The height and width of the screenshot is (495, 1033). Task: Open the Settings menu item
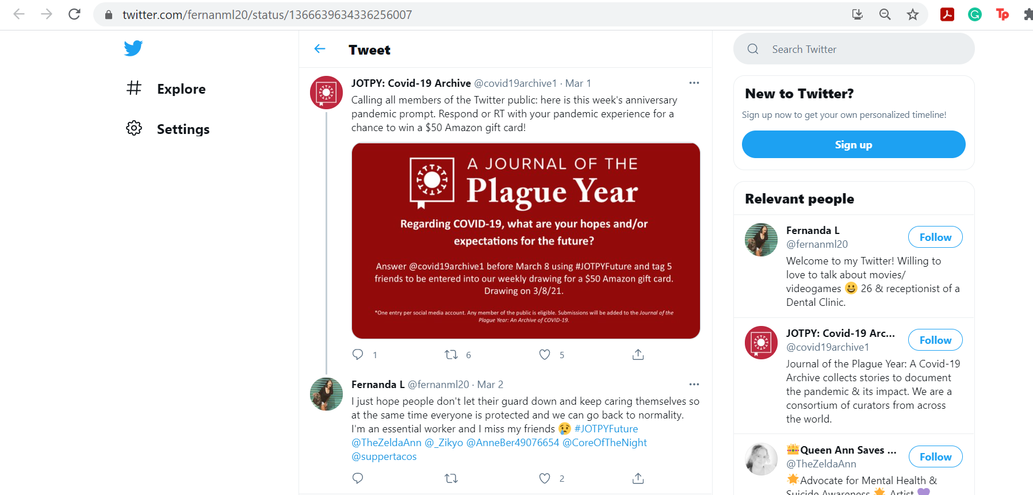point(182,129)
